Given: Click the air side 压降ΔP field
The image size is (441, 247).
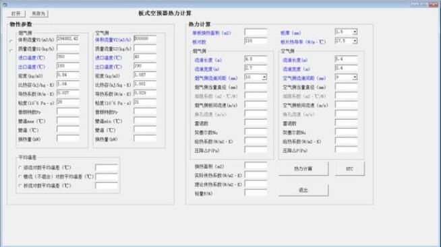Looking at the screenshot, I should pyautogui.click(x=346, y=149).
